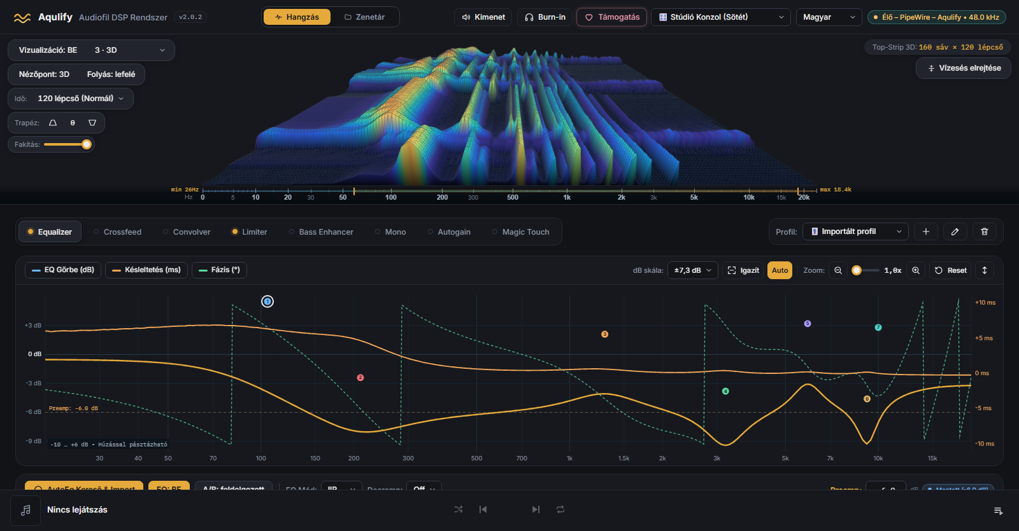Screen dimensions: 1019x531
Task: Reset the EQ graph zoom
Action: click(951, 270)
